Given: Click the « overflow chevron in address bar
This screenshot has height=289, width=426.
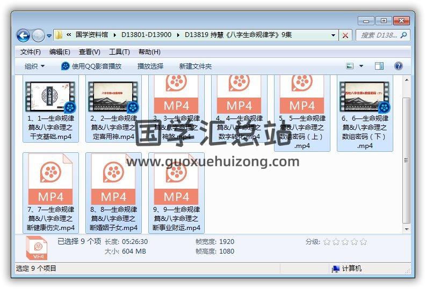Looking at the screenshot, I should (x=69, y=35).
